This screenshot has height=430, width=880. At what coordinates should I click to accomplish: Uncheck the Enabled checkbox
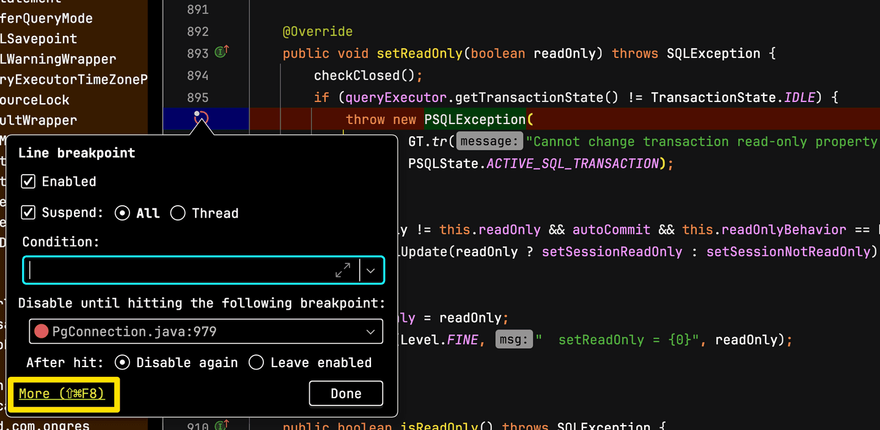(x=28, y=181)
